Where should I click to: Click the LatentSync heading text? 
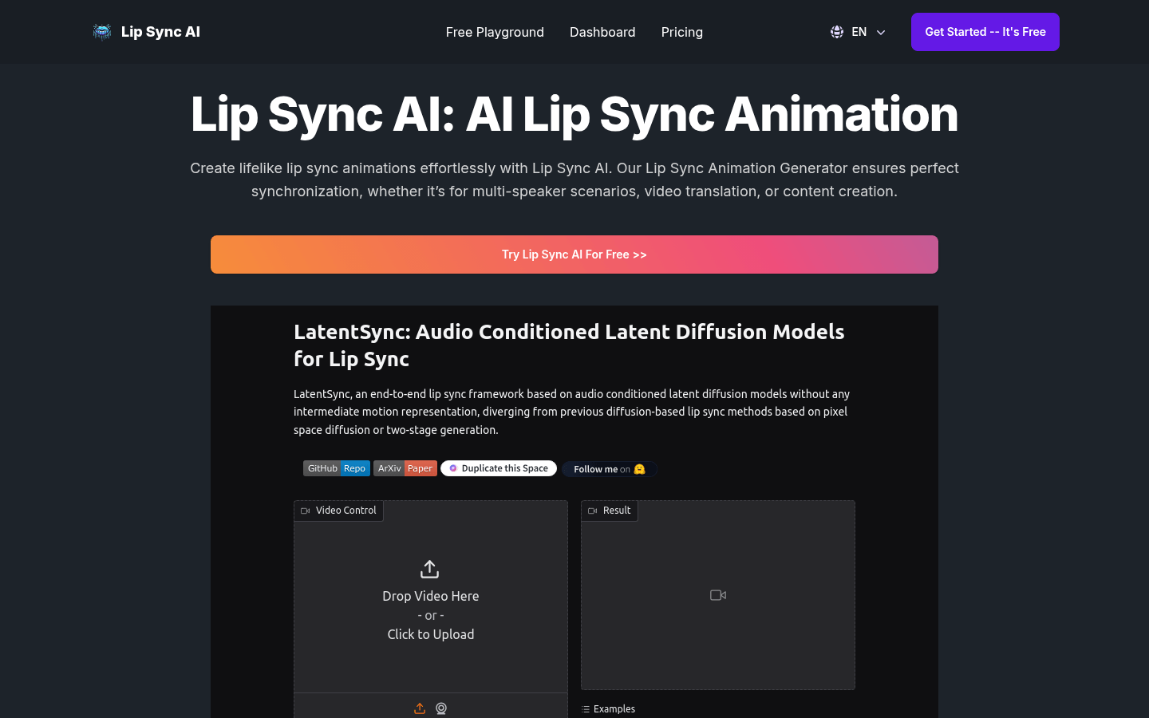pos(569,345)
